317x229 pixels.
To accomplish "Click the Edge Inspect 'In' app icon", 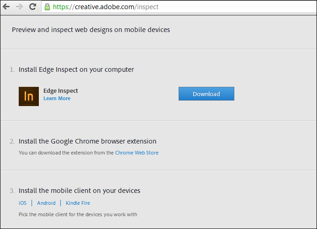I will 29,96.
